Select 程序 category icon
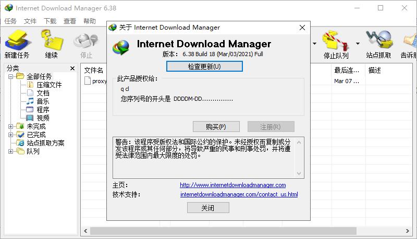The height and width of the screenshot is (239, 417). (30, 110)
